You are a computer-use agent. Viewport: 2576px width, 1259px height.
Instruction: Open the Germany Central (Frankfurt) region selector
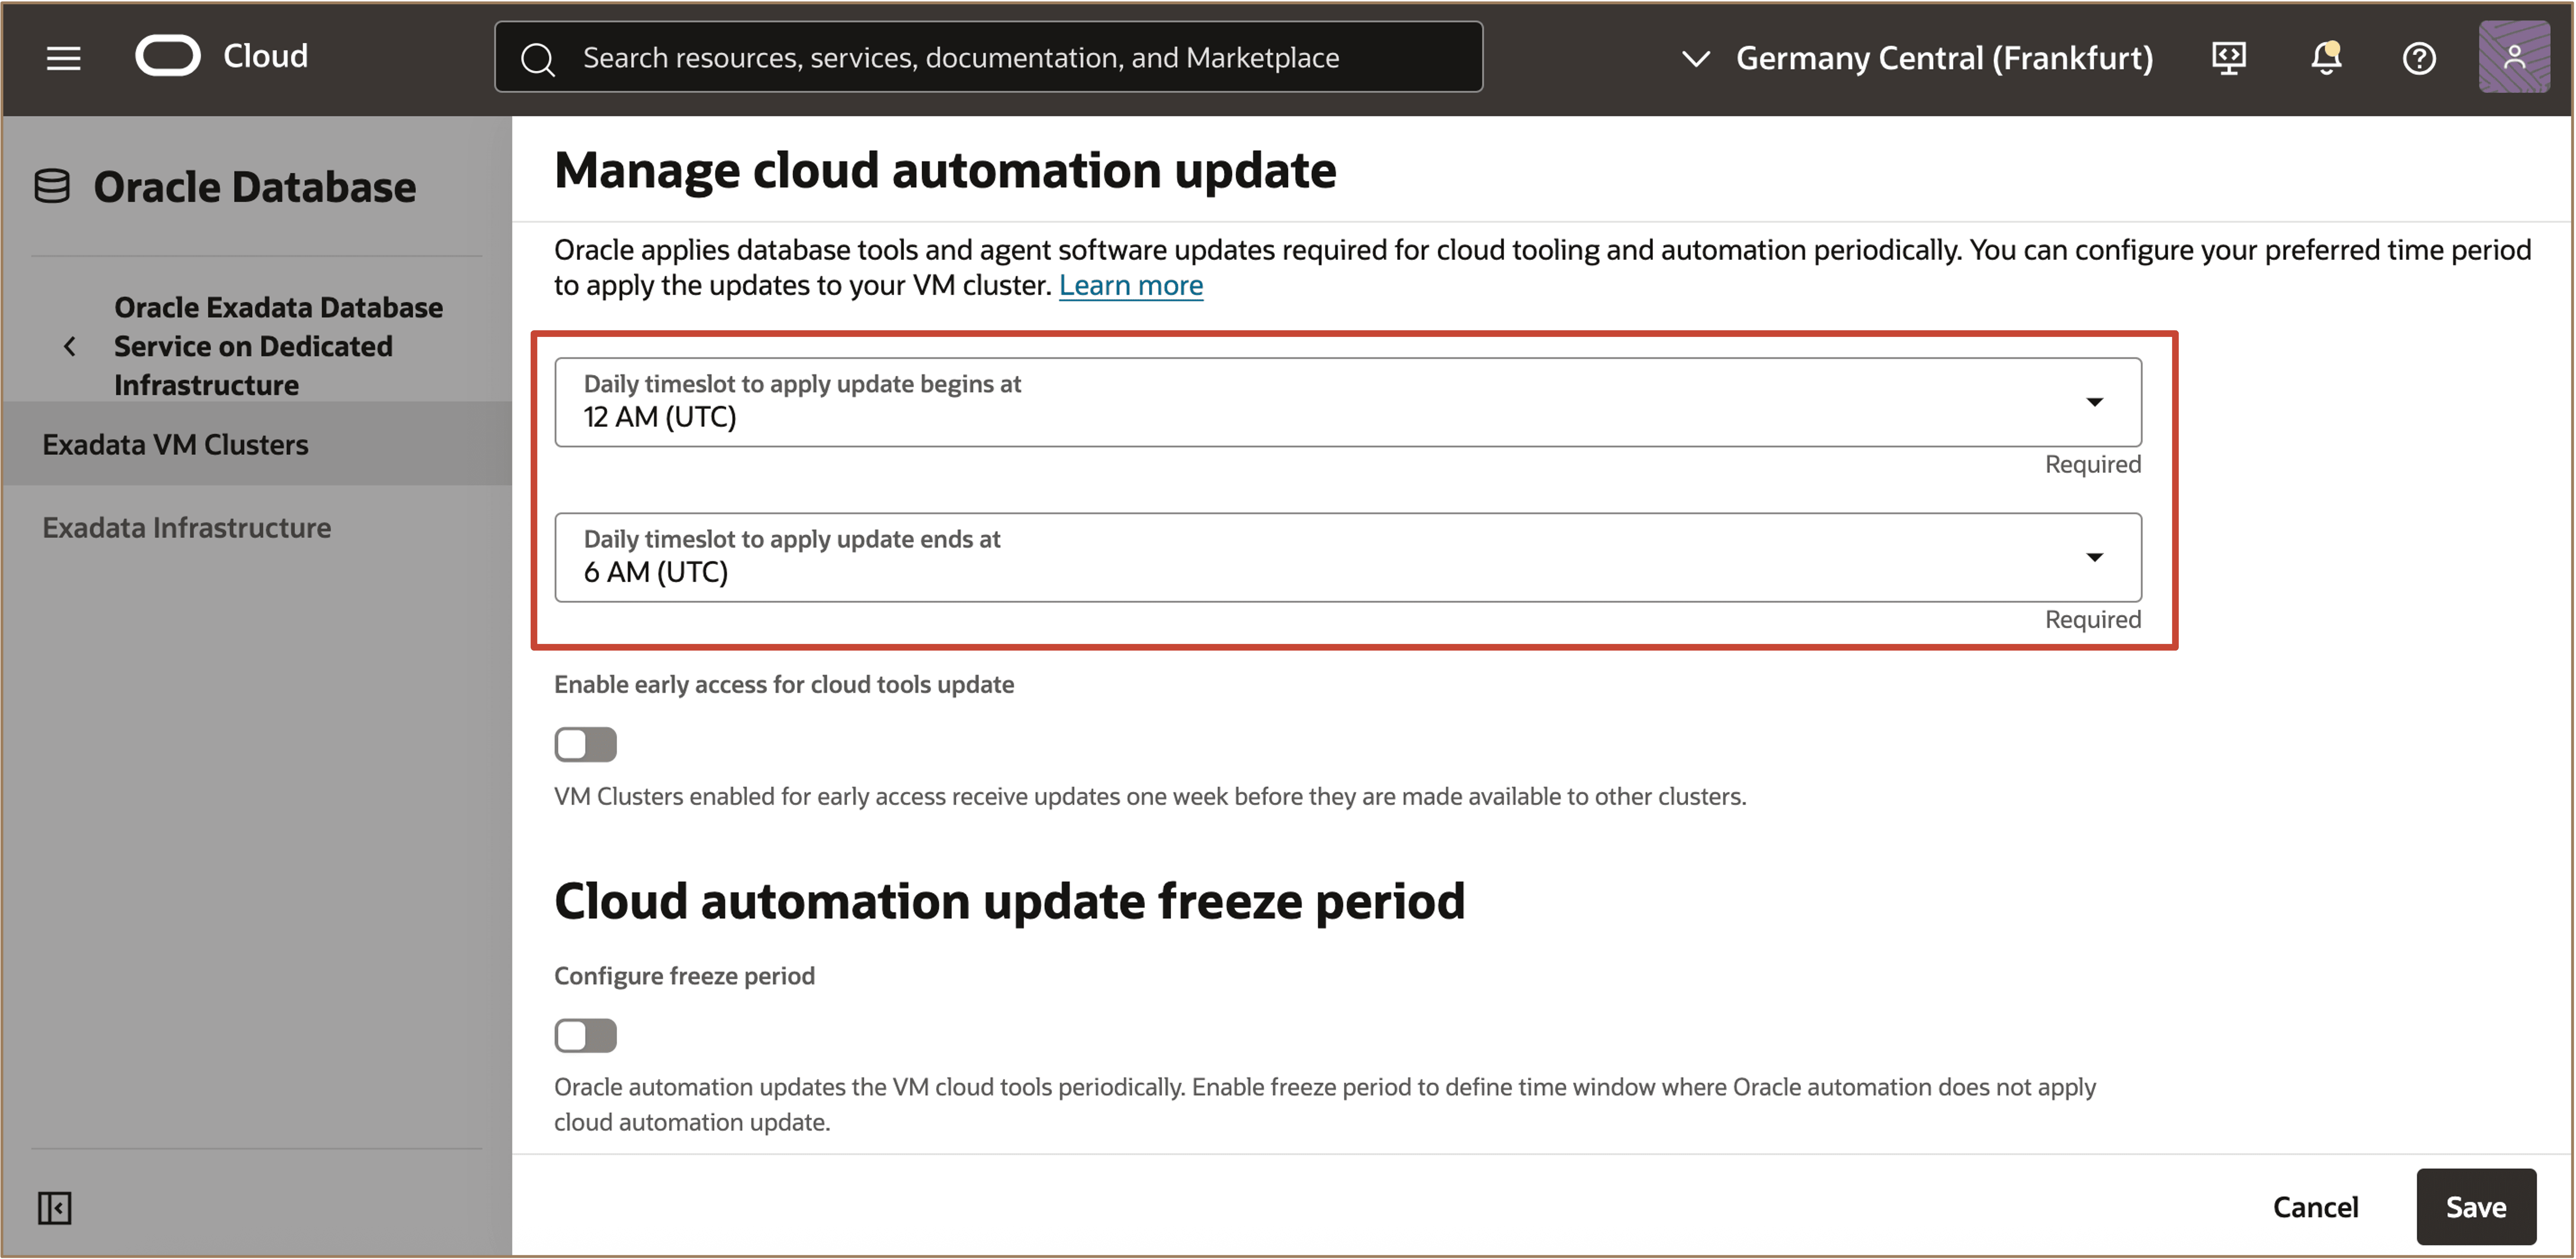click(1918, 58)
